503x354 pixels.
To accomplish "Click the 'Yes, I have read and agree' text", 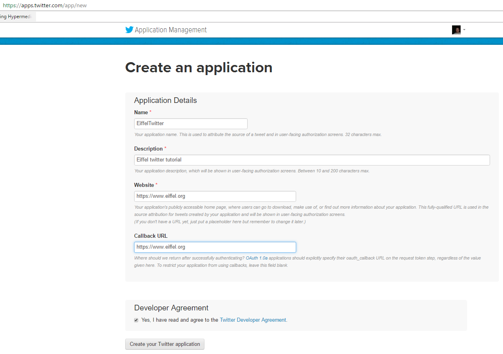I will (x=180, y=320).
